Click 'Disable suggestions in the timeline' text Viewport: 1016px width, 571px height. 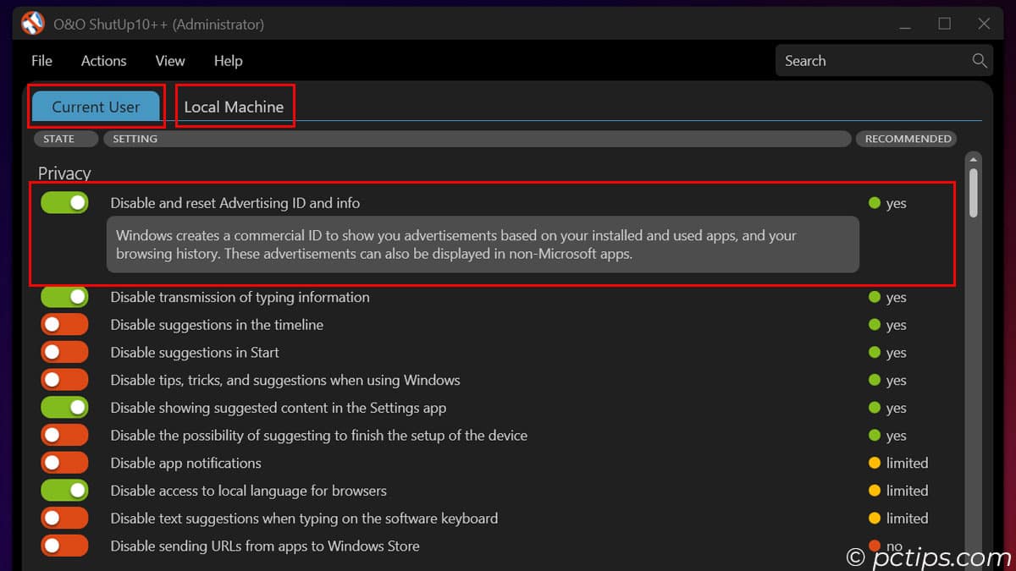click(x=217, y=325)
